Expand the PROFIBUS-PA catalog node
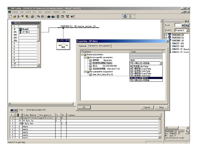The height and width of the screenshot is (152, 197). tap(166, 38)
